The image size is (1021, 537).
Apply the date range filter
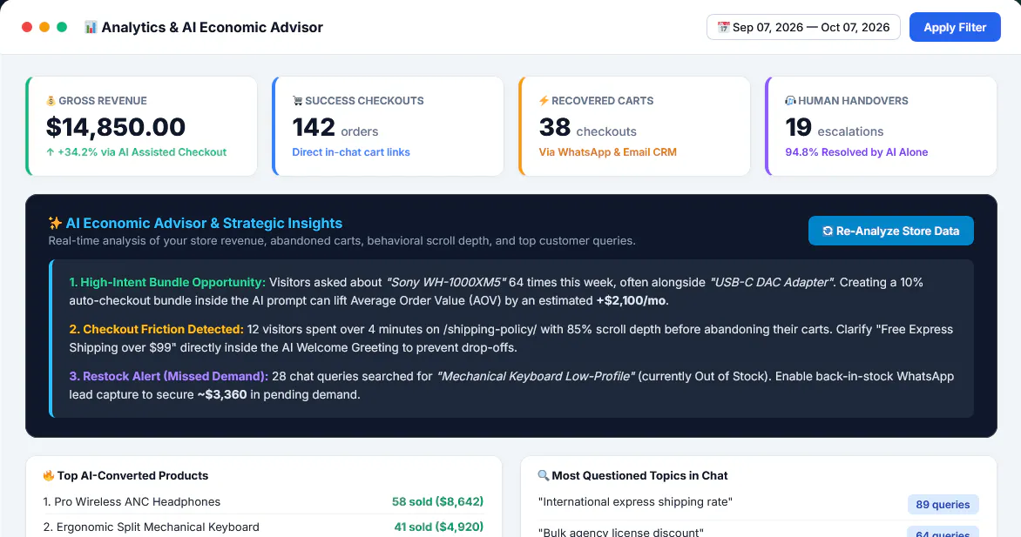[x=955, y=27]
